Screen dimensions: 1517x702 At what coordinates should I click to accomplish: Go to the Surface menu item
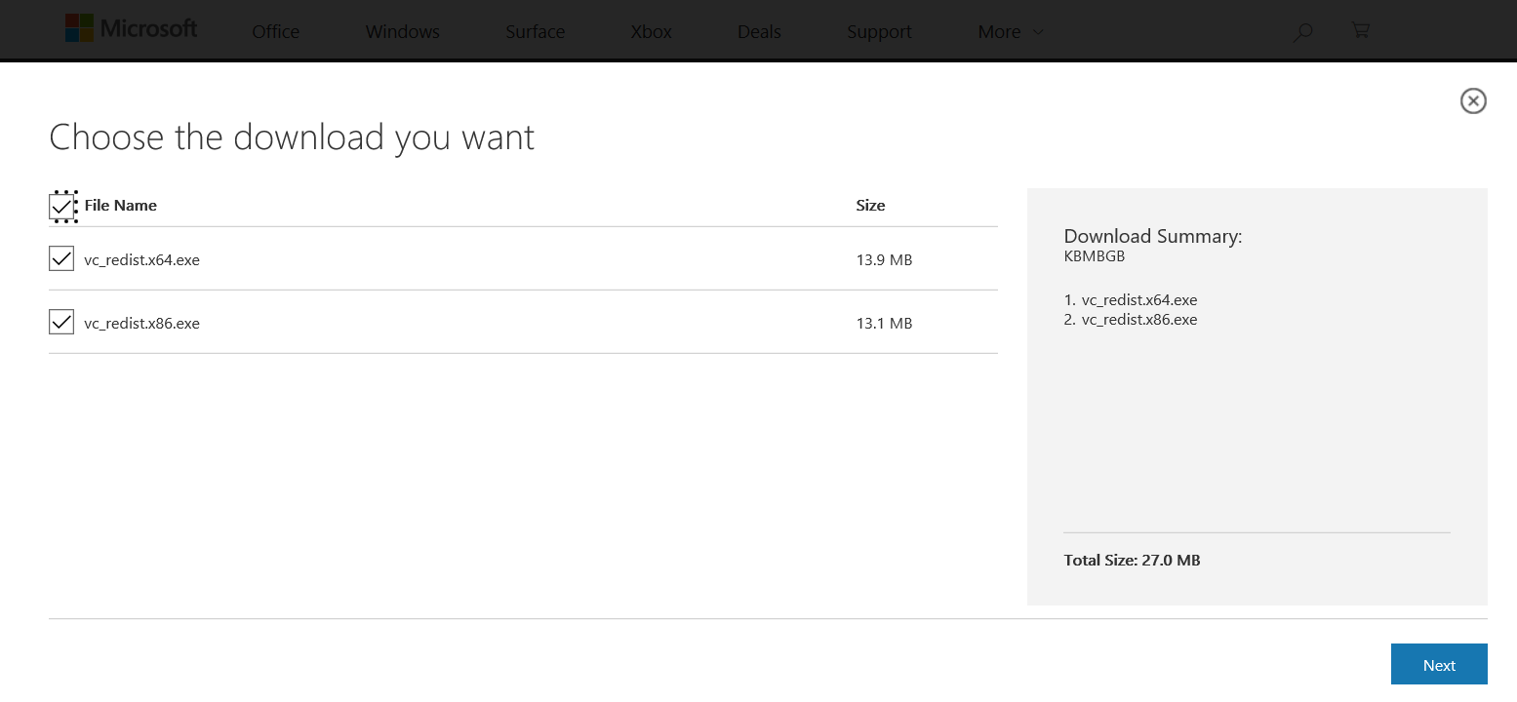(x=535, y=32)
